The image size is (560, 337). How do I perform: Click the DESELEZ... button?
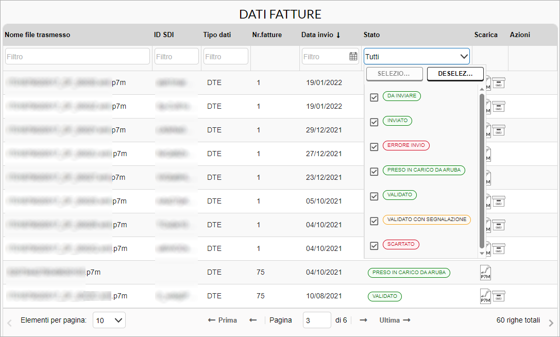pyautogui.click(x=455, y=74)
